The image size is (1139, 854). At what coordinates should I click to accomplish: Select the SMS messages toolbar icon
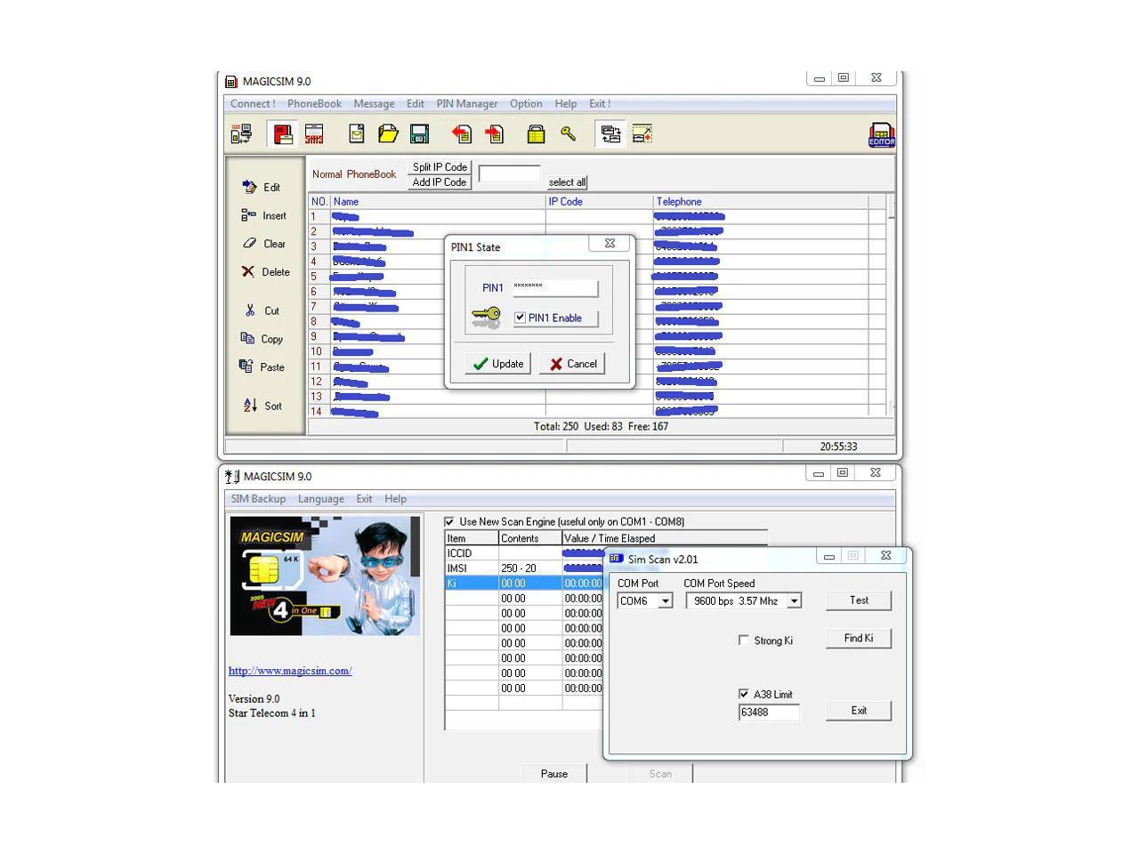(314, 133)
